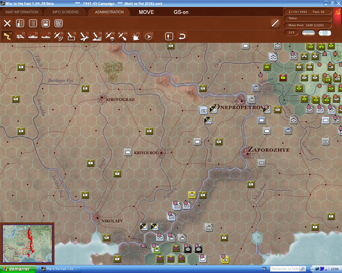Viewport: 342px width, 273px height.
Task: Click the MOVE mode label
Action: coord(146,12)
